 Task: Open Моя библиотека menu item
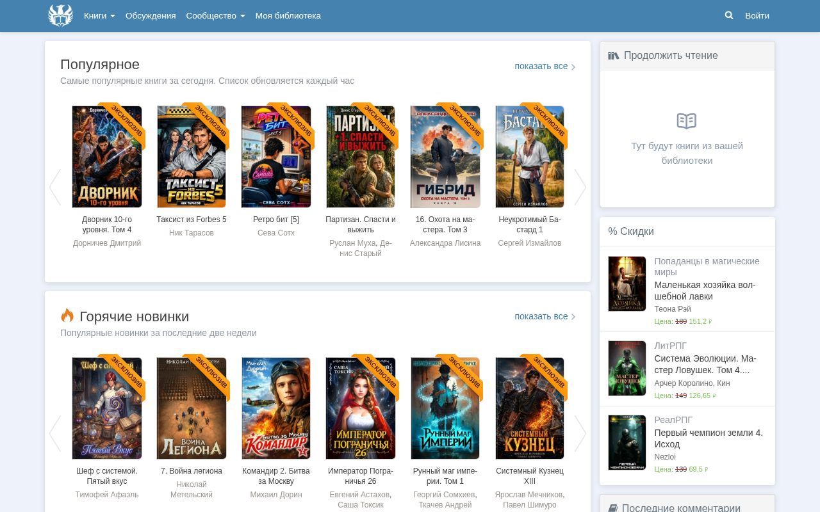(x=288, y=15)
